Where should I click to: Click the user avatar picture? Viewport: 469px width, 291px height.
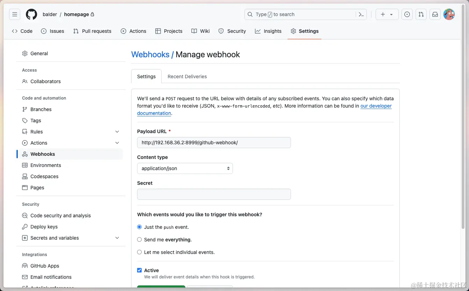449,14
